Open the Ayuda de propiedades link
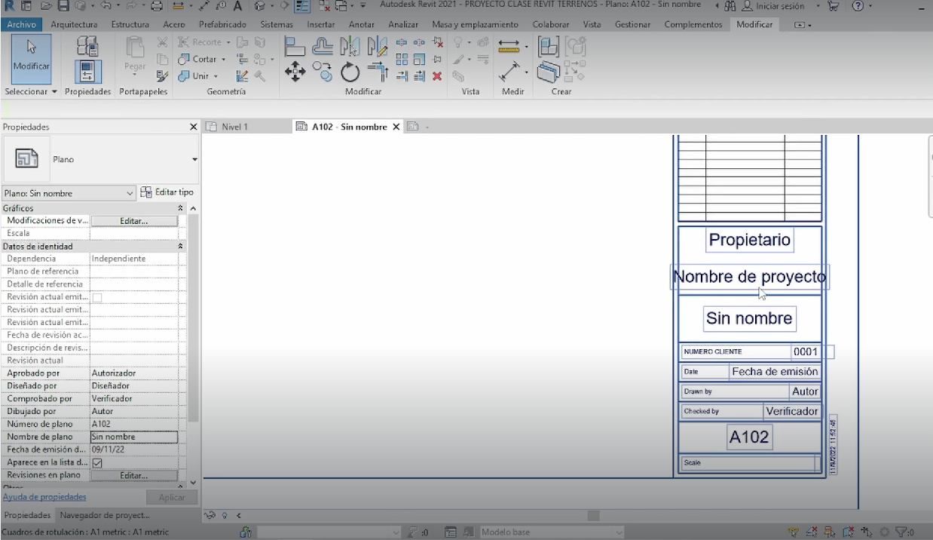The image size is (933, 540). pos(44,497)
